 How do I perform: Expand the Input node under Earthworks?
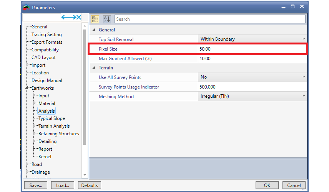pyautogui.click(x=35, y=95)
